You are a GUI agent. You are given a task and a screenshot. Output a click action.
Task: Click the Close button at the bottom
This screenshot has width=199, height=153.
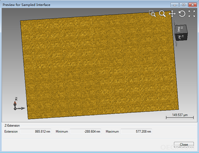[184, 145]
